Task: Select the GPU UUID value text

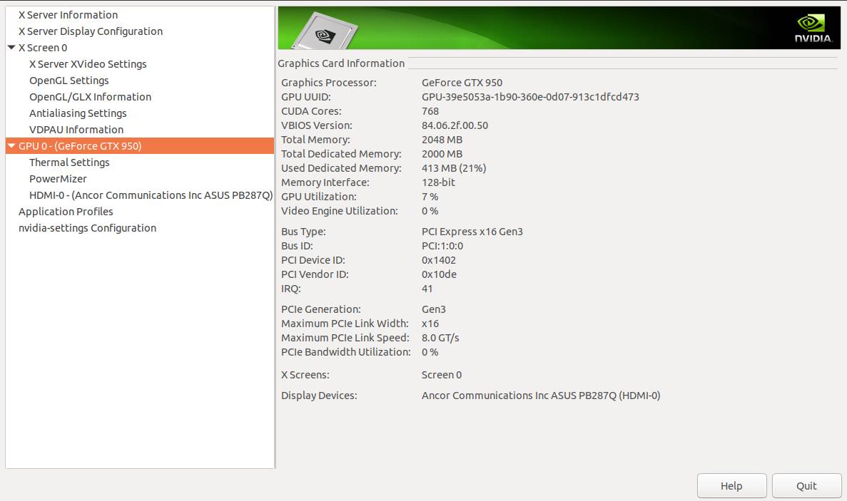Action: click(x=530, y=97)
